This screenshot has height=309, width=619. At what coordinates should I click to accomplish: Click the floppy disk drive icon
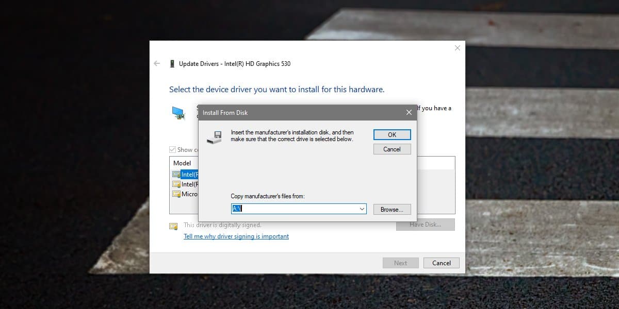pyautogui.click(x=214, y=138)
